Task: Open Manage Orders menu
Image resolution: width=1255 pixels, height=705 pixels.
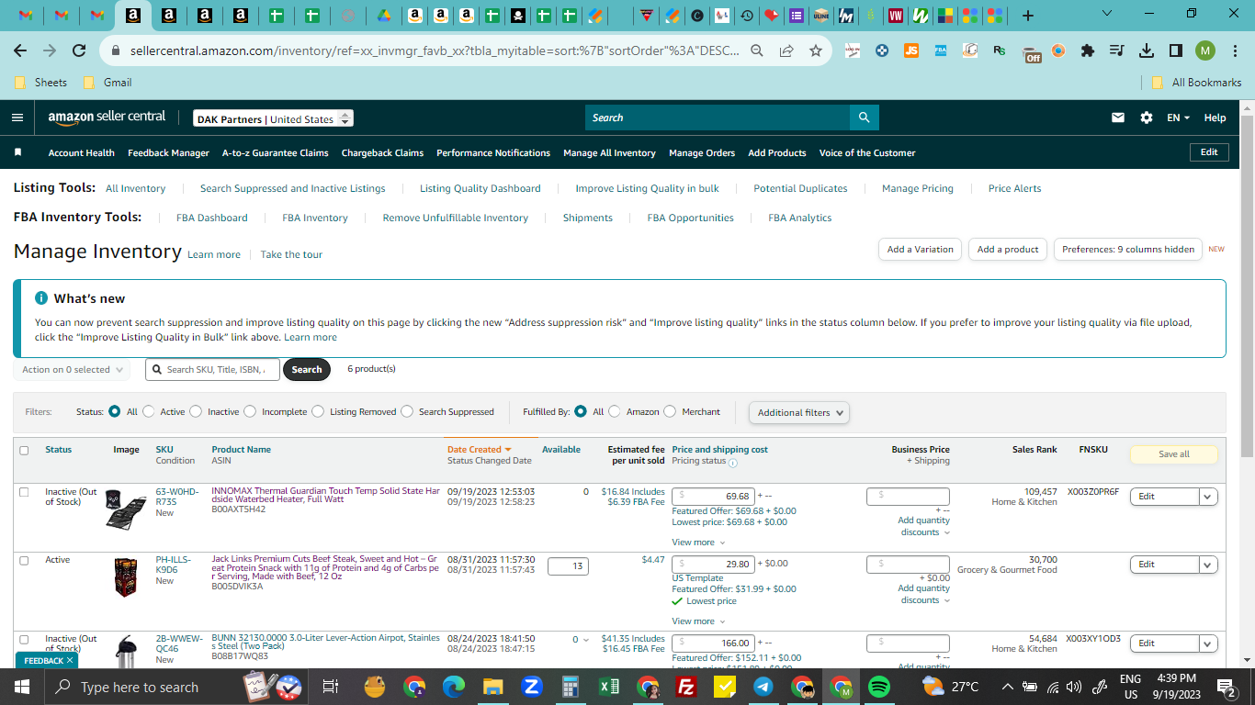Action: point(702,152)
